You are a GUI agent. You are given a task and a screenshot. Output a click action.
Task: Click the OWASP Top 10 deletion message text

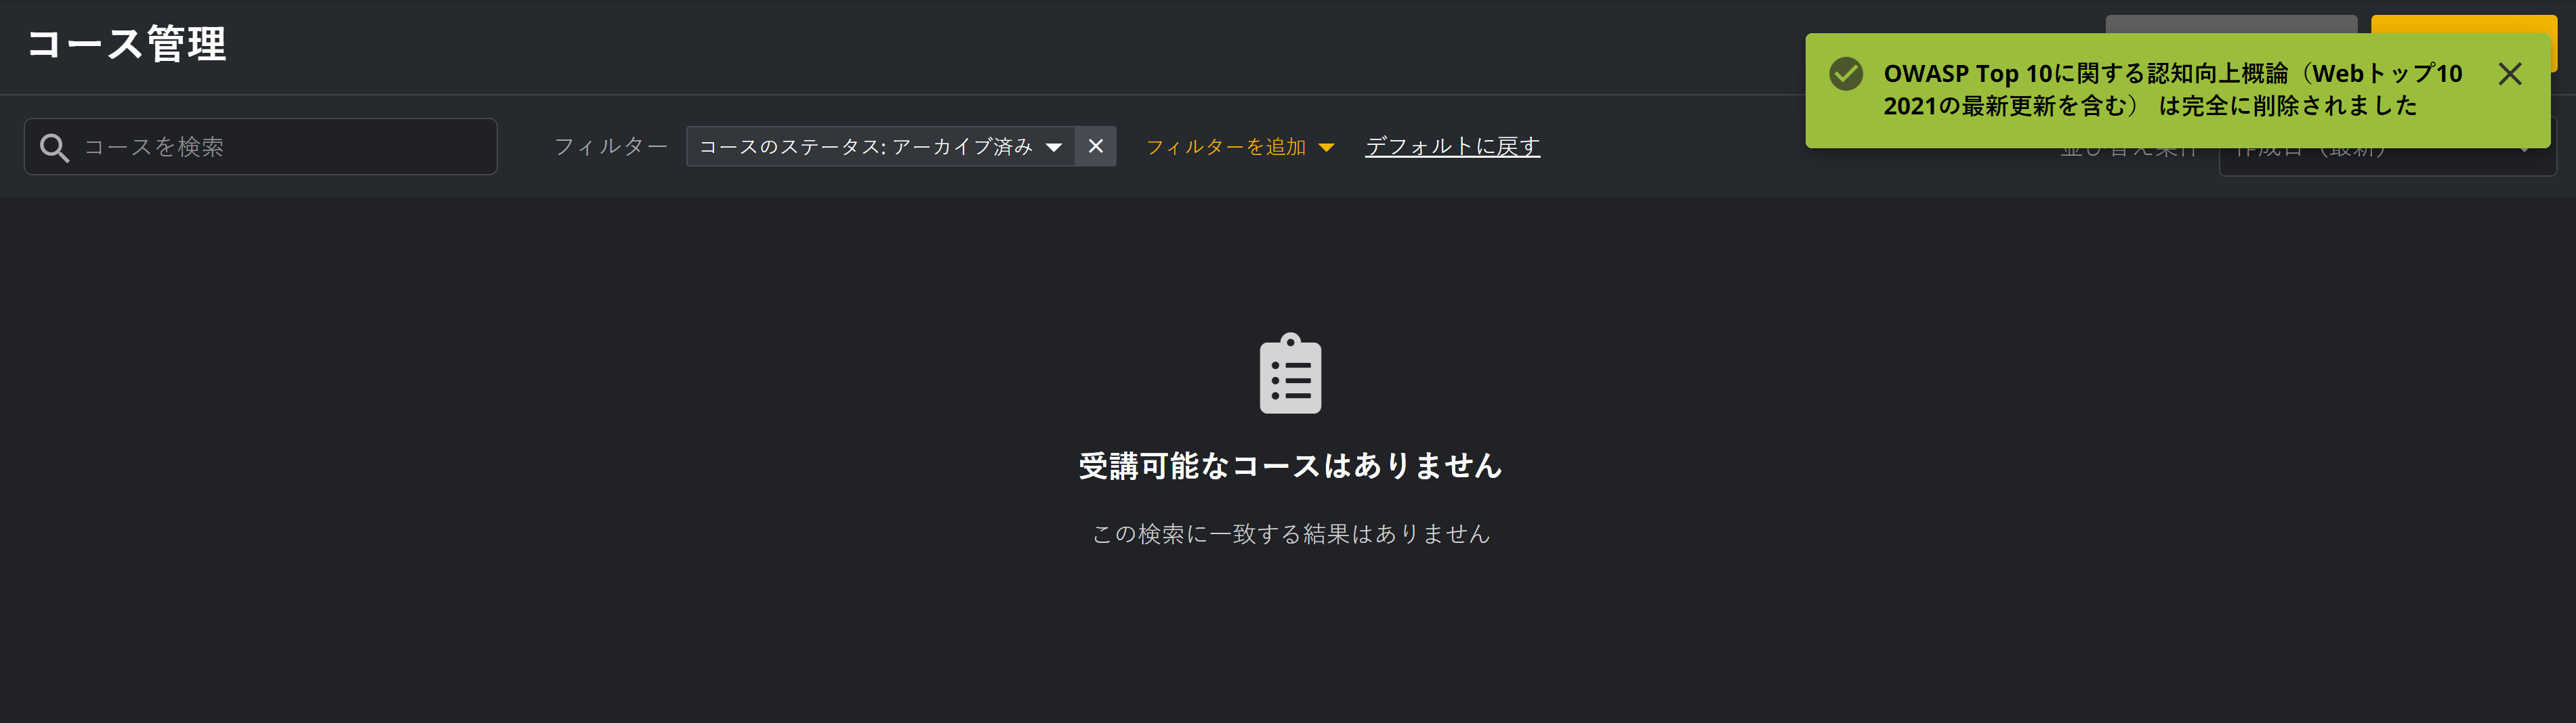[x=2172, y=90]
